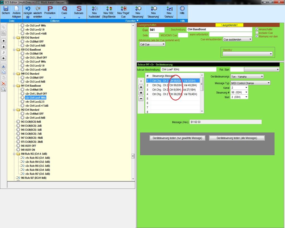The height and width of the screenshot is (228, 285).
Task: Click the rückgängig undo icon
Action: [28, 9]
